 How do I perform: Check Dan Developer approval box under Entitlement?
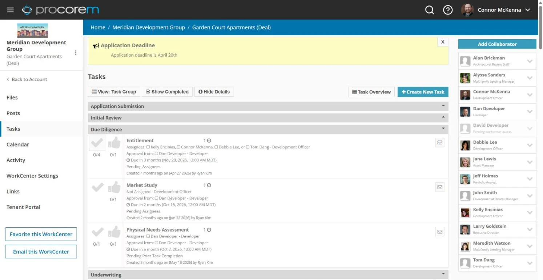click(156, 154)
